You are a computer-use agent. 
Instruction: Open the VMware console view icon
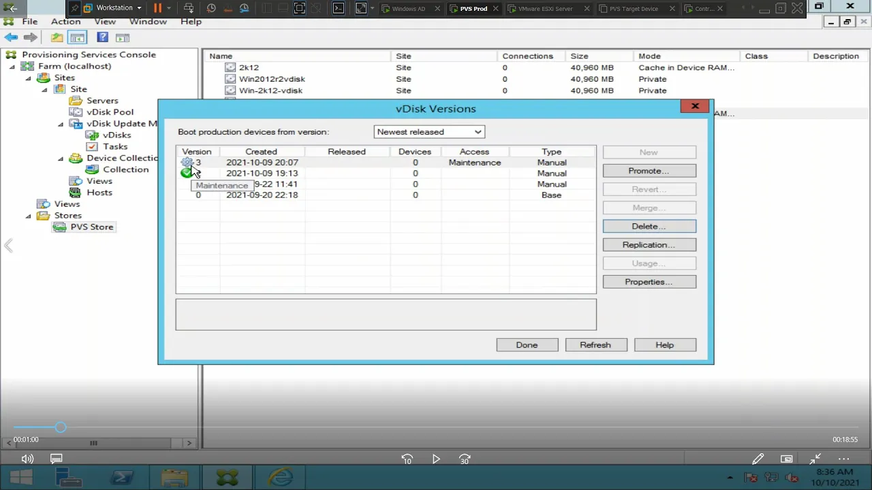coord(338,8)
